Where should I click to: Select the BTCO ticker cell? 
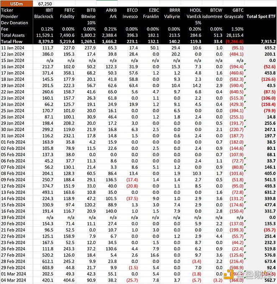pos(132,10)
